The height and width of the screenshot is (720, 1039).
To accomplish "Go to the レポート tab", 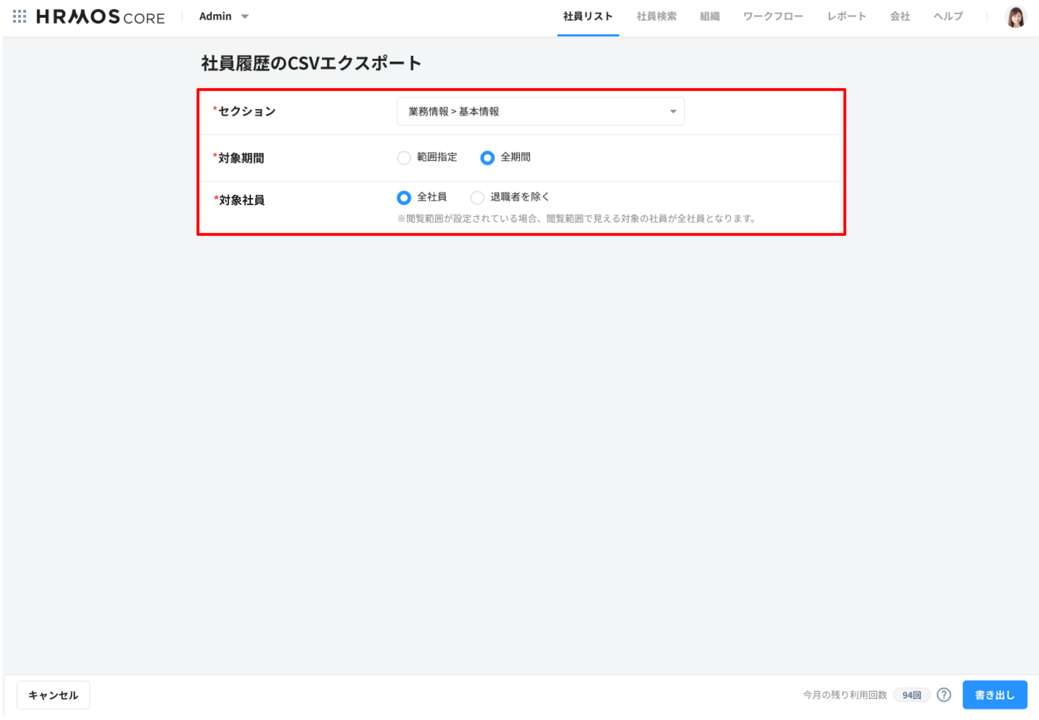I will [x=846, y=17].
